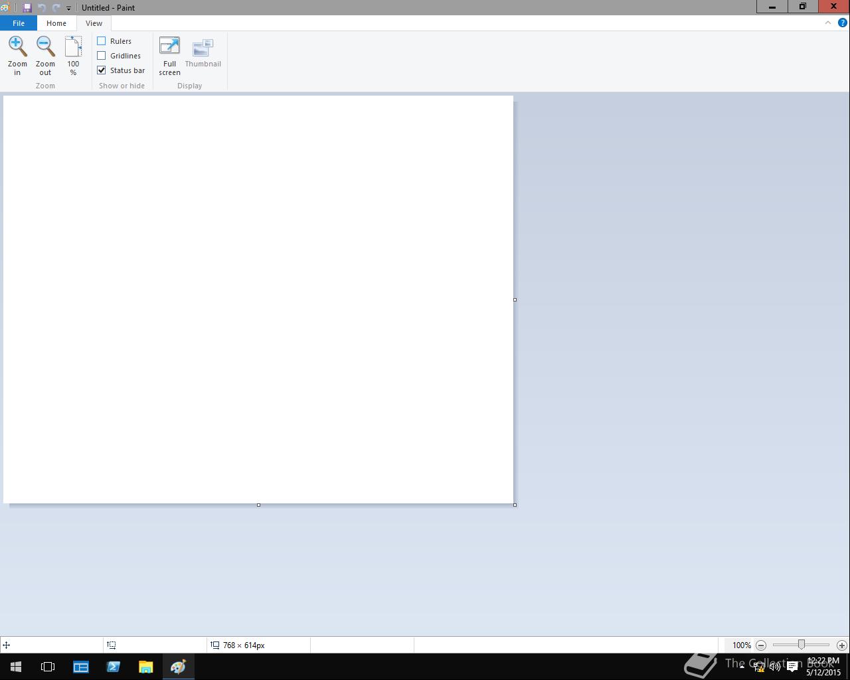The width and height of the screenshot is (850, 680).
Task: Click the Zoom in magnifier
Action: 17,56
